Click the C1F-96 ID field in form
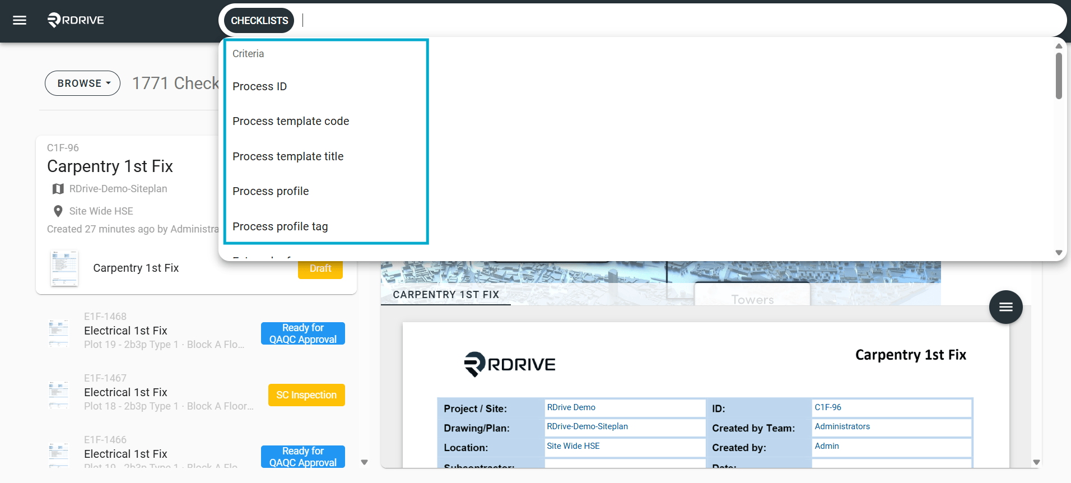1071x483 pixels. 891,408
